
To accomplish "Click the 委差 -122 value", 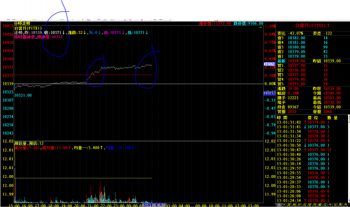I will coord(328,33).
